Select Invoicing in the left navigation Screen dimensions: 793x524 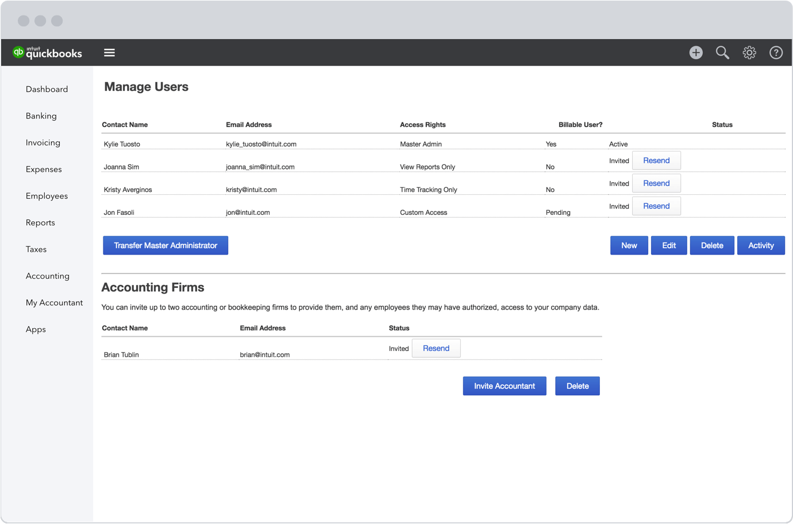point(43,142)
